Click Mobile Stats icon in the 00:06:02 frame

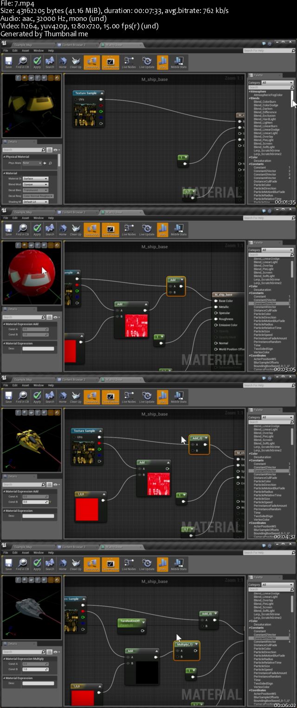179,564
